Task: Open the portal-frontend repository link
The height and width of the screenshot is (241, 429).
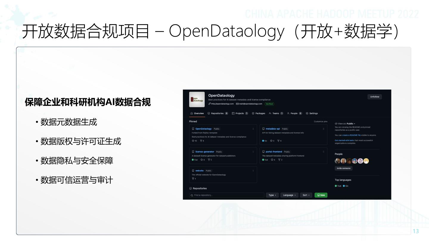Action: (274, 152)
